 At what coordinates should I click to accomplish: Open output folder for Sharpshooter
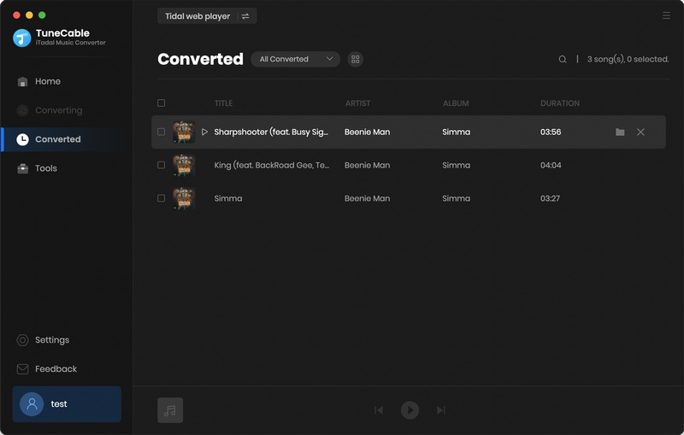click(620, 132)
